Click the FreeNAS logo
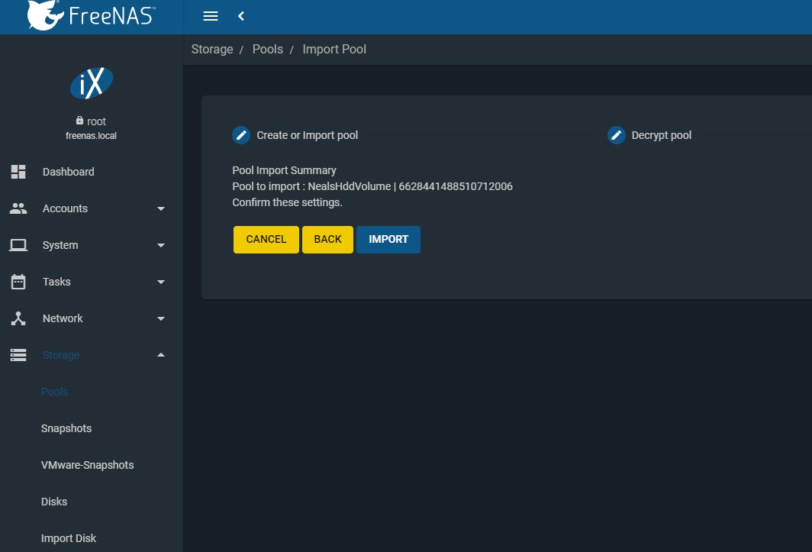 (x=91, y=15)
